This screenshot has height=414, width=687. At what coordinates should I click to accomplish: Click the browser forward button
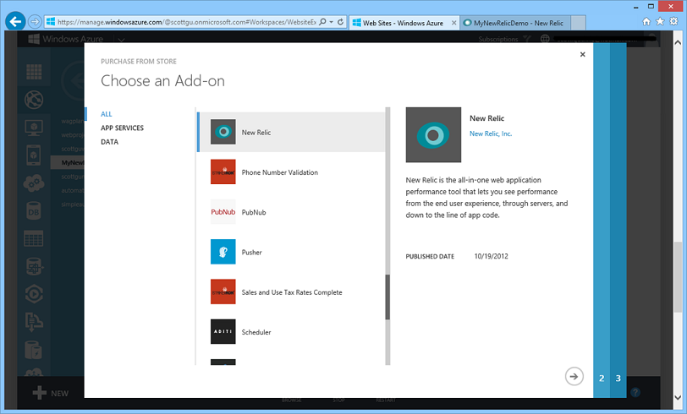pos(35,21)
